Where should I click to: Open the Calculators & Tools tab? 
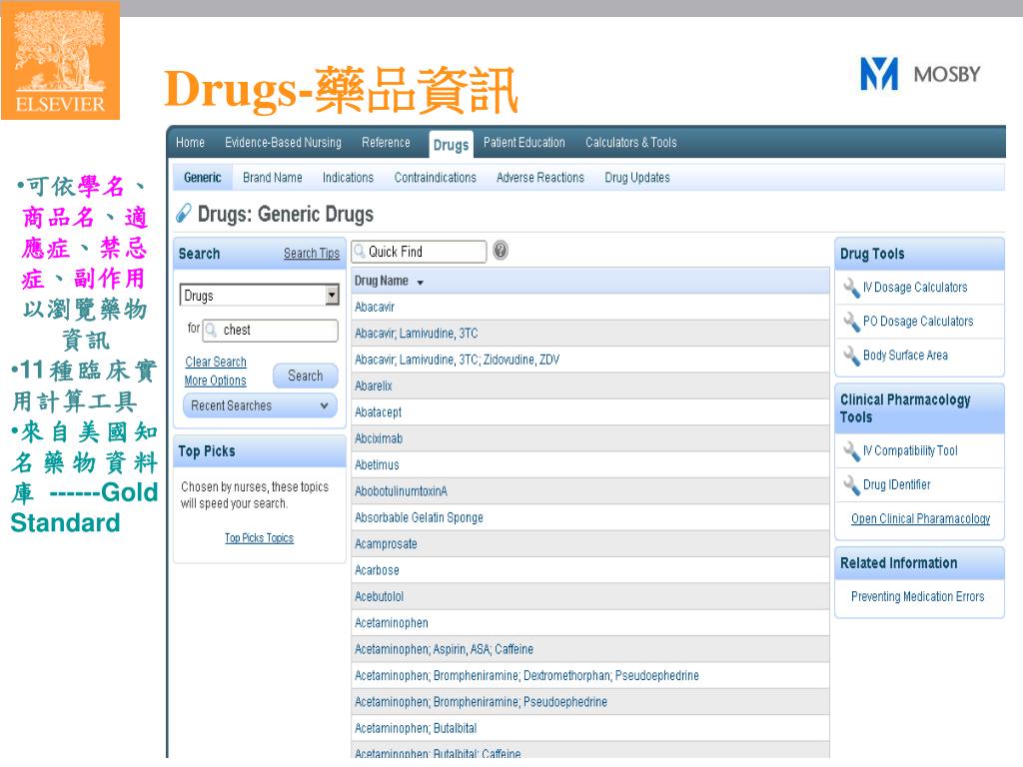coord(631,142)
